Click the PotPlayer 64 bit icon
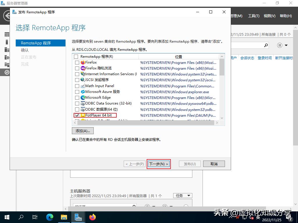Screen dimensions: 298x223 tap(82, 115)
